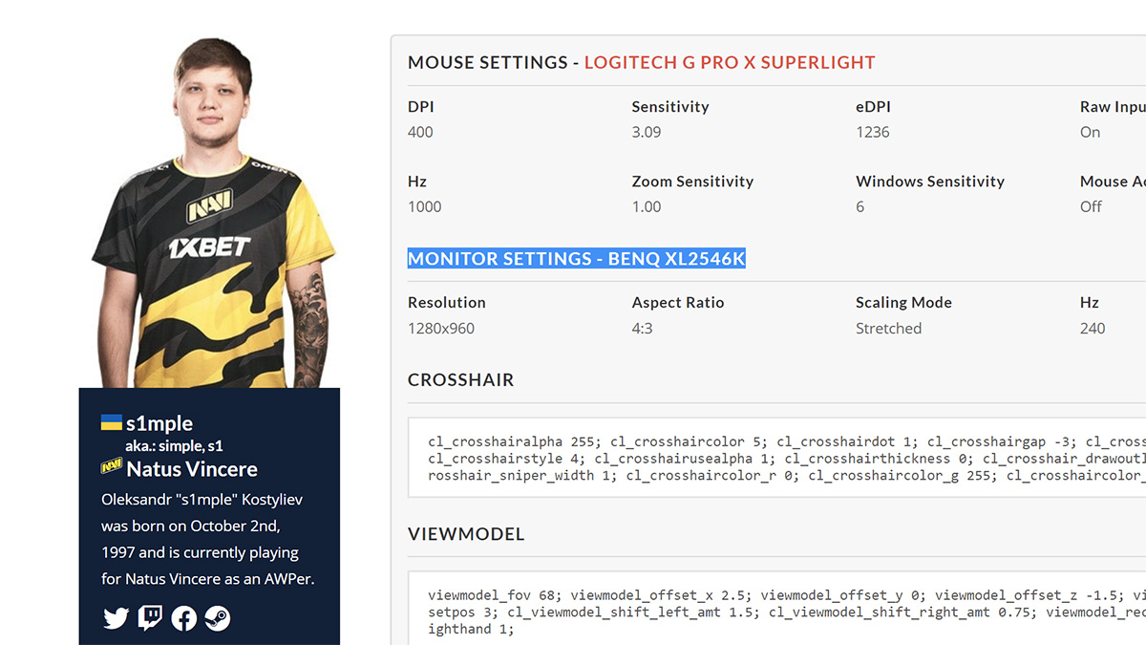Screen dimensions: 1146x645
Task: Click the Scaling Mode value Stretched
Action: [889, 328]
